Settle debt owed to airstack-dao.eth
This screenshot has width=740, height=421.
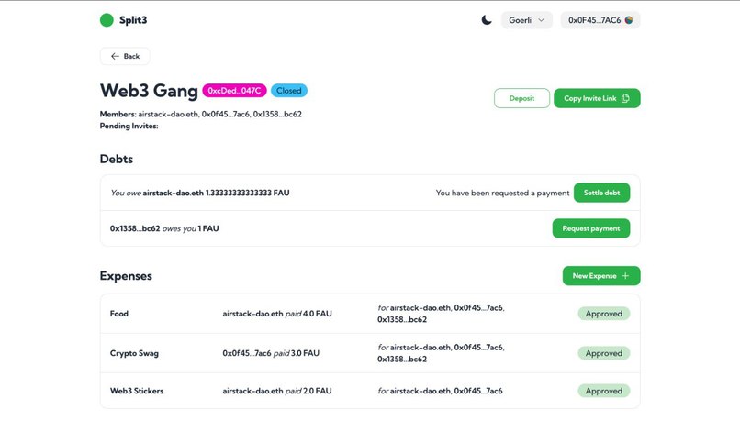601,193
